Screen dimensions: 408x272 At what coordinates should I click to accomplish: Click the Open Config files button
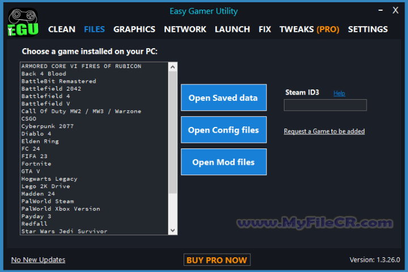tap(224, 130)
